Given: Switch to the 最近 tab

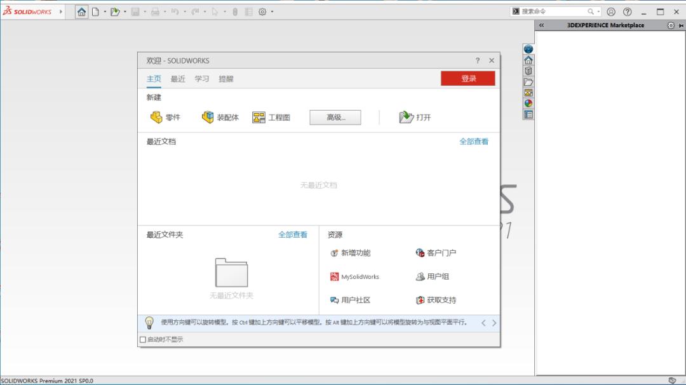Looking at the screenshot, I should 177,79.
